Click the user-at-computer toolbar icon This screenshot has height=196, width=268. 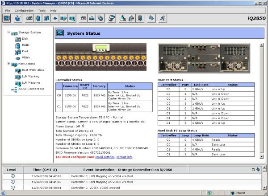click(123, 18)
